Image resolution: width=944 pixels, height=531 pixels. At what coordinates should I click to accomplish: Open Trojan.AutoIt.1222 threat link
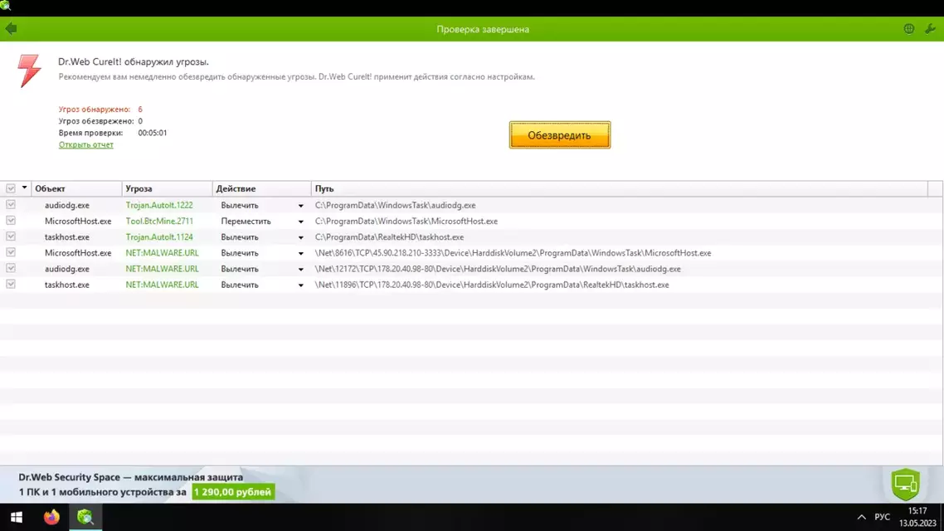(x=159, y=205)
